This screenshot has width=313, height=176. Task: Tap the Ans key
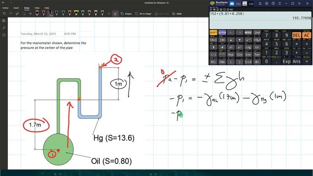(x=296, y=62)
